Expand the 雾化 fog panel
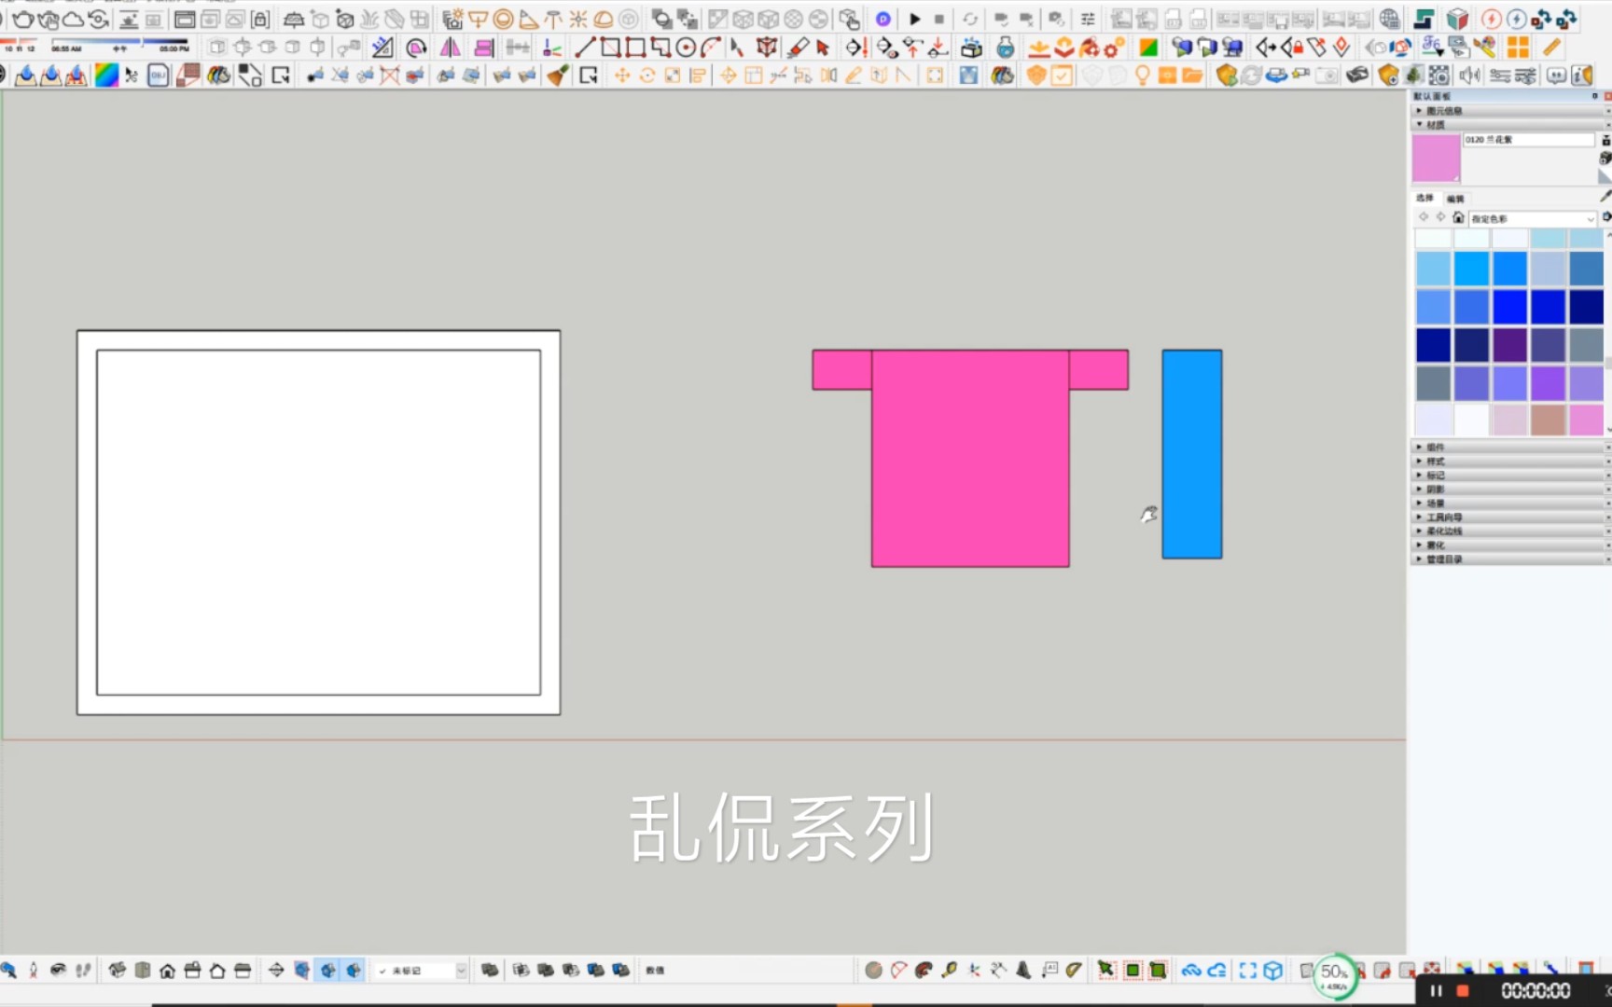 1509,545
